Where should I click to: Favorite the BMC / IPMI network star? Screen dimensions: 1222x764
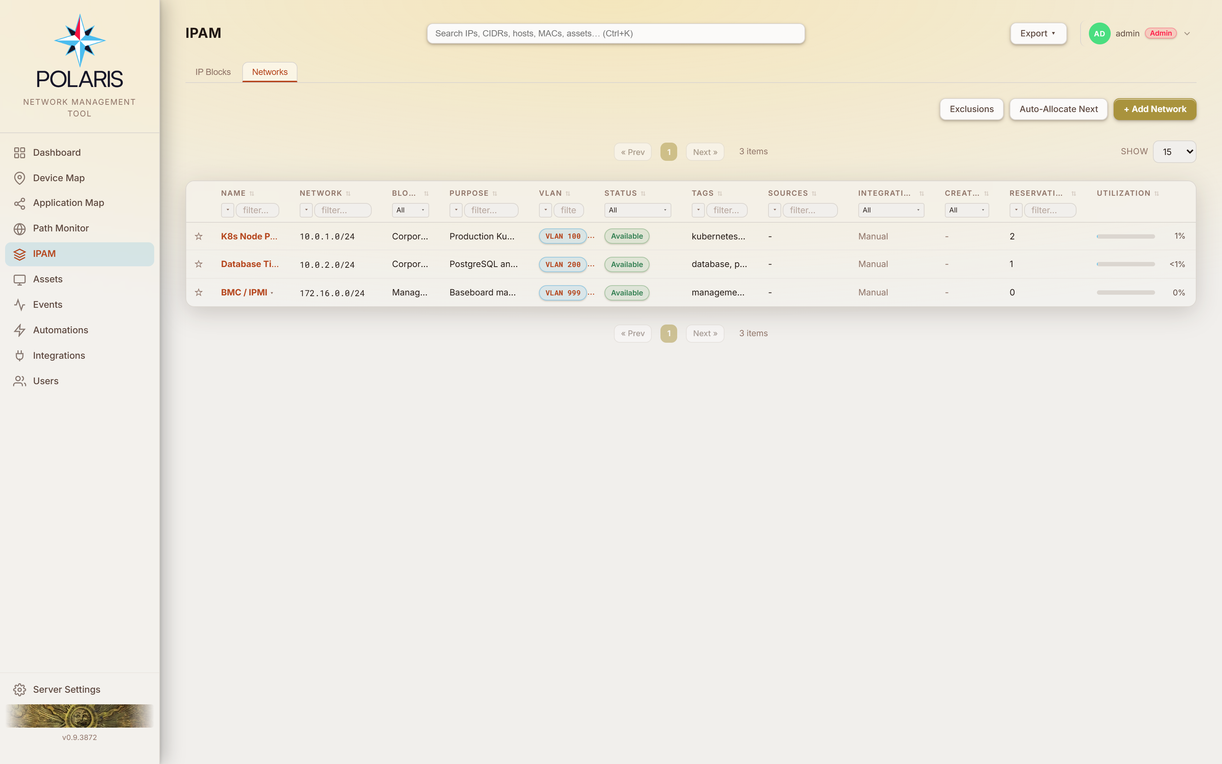pyautogui.click(x=199, y=292)
